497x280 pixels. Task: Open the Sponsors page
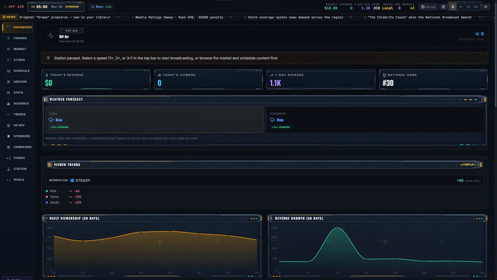[x=18, y=136]
